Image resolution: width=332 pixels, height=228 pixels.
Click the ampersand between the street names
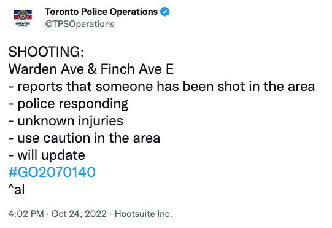[92, 69]
